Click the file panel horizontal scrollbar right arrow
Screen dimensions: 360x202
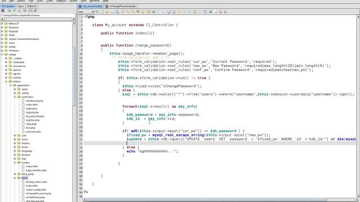coord(74,19)
